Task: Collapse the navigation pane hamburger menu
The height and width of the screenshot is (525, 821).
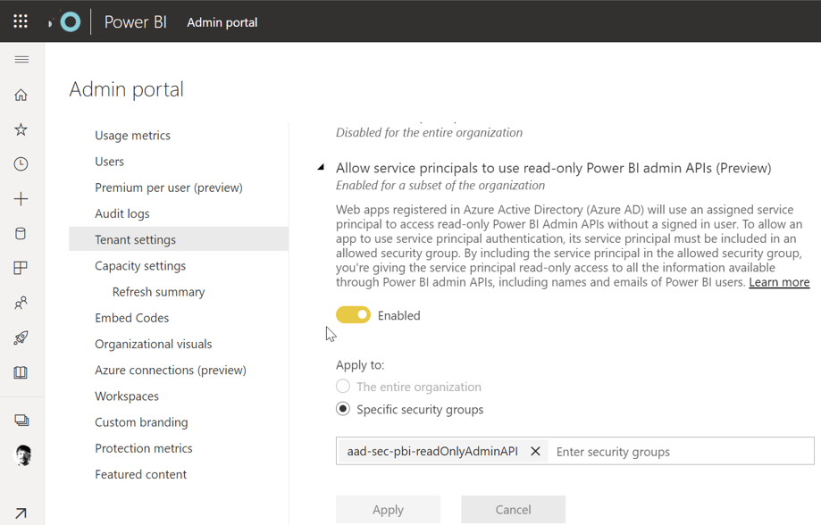Action: point(21,60)
